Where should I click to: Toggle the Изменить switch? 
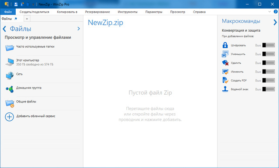[269, 72]
